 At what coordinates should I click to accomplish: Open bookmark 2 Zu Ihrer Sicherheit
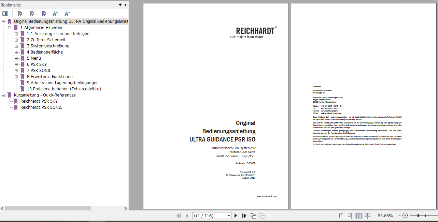(46, 40)
